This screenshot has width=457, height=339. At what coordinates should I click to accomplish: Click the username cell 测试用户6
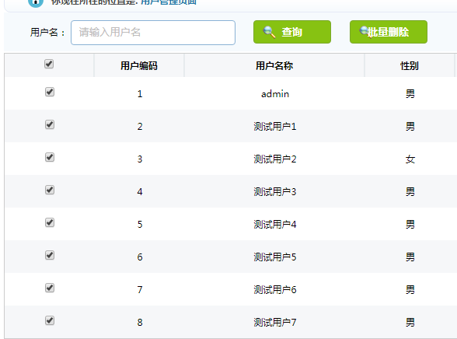275,290
